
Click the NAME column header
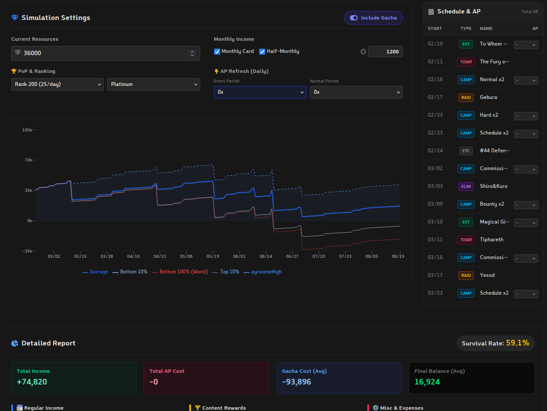pos(486,29)
